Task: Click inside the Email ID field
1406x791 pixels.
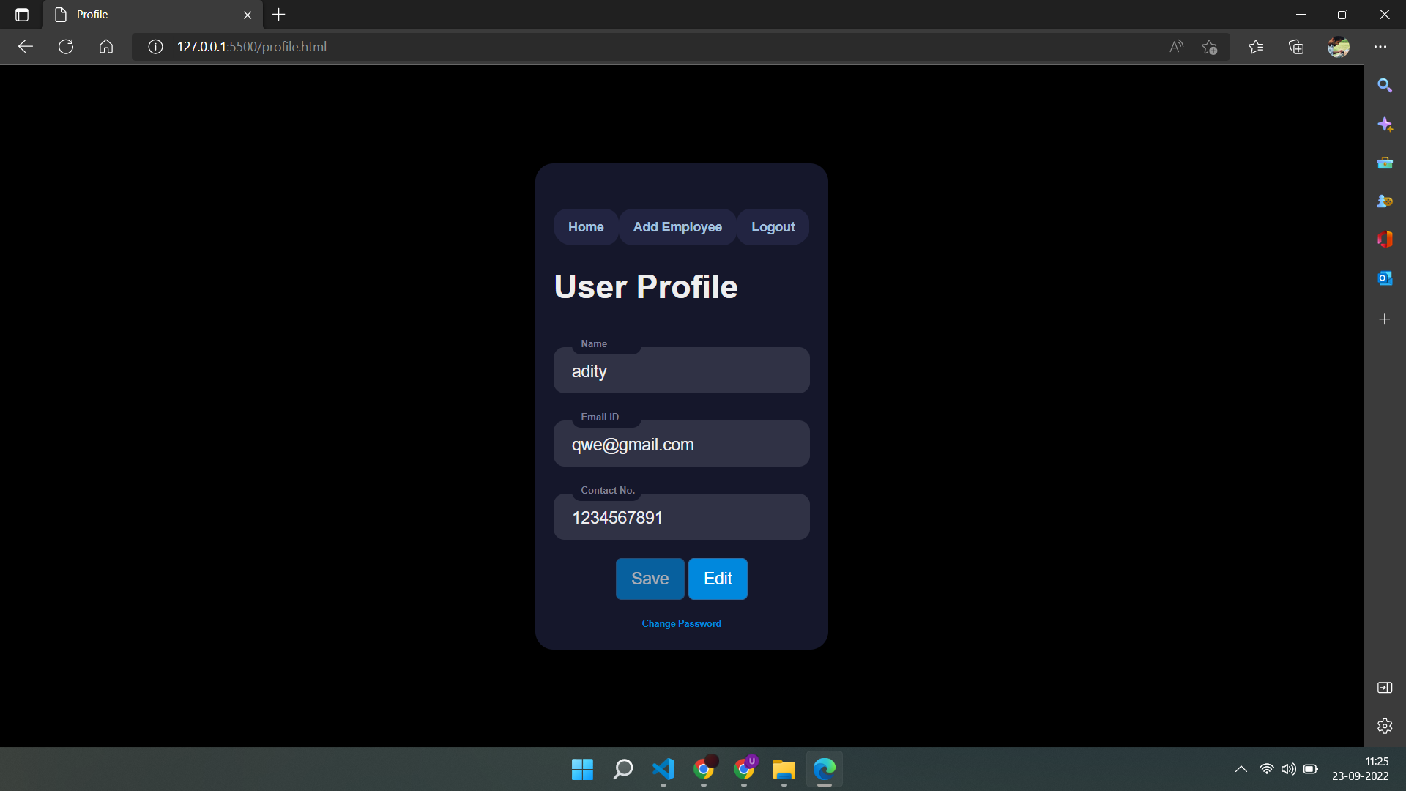Action: [x=681, y=444]
